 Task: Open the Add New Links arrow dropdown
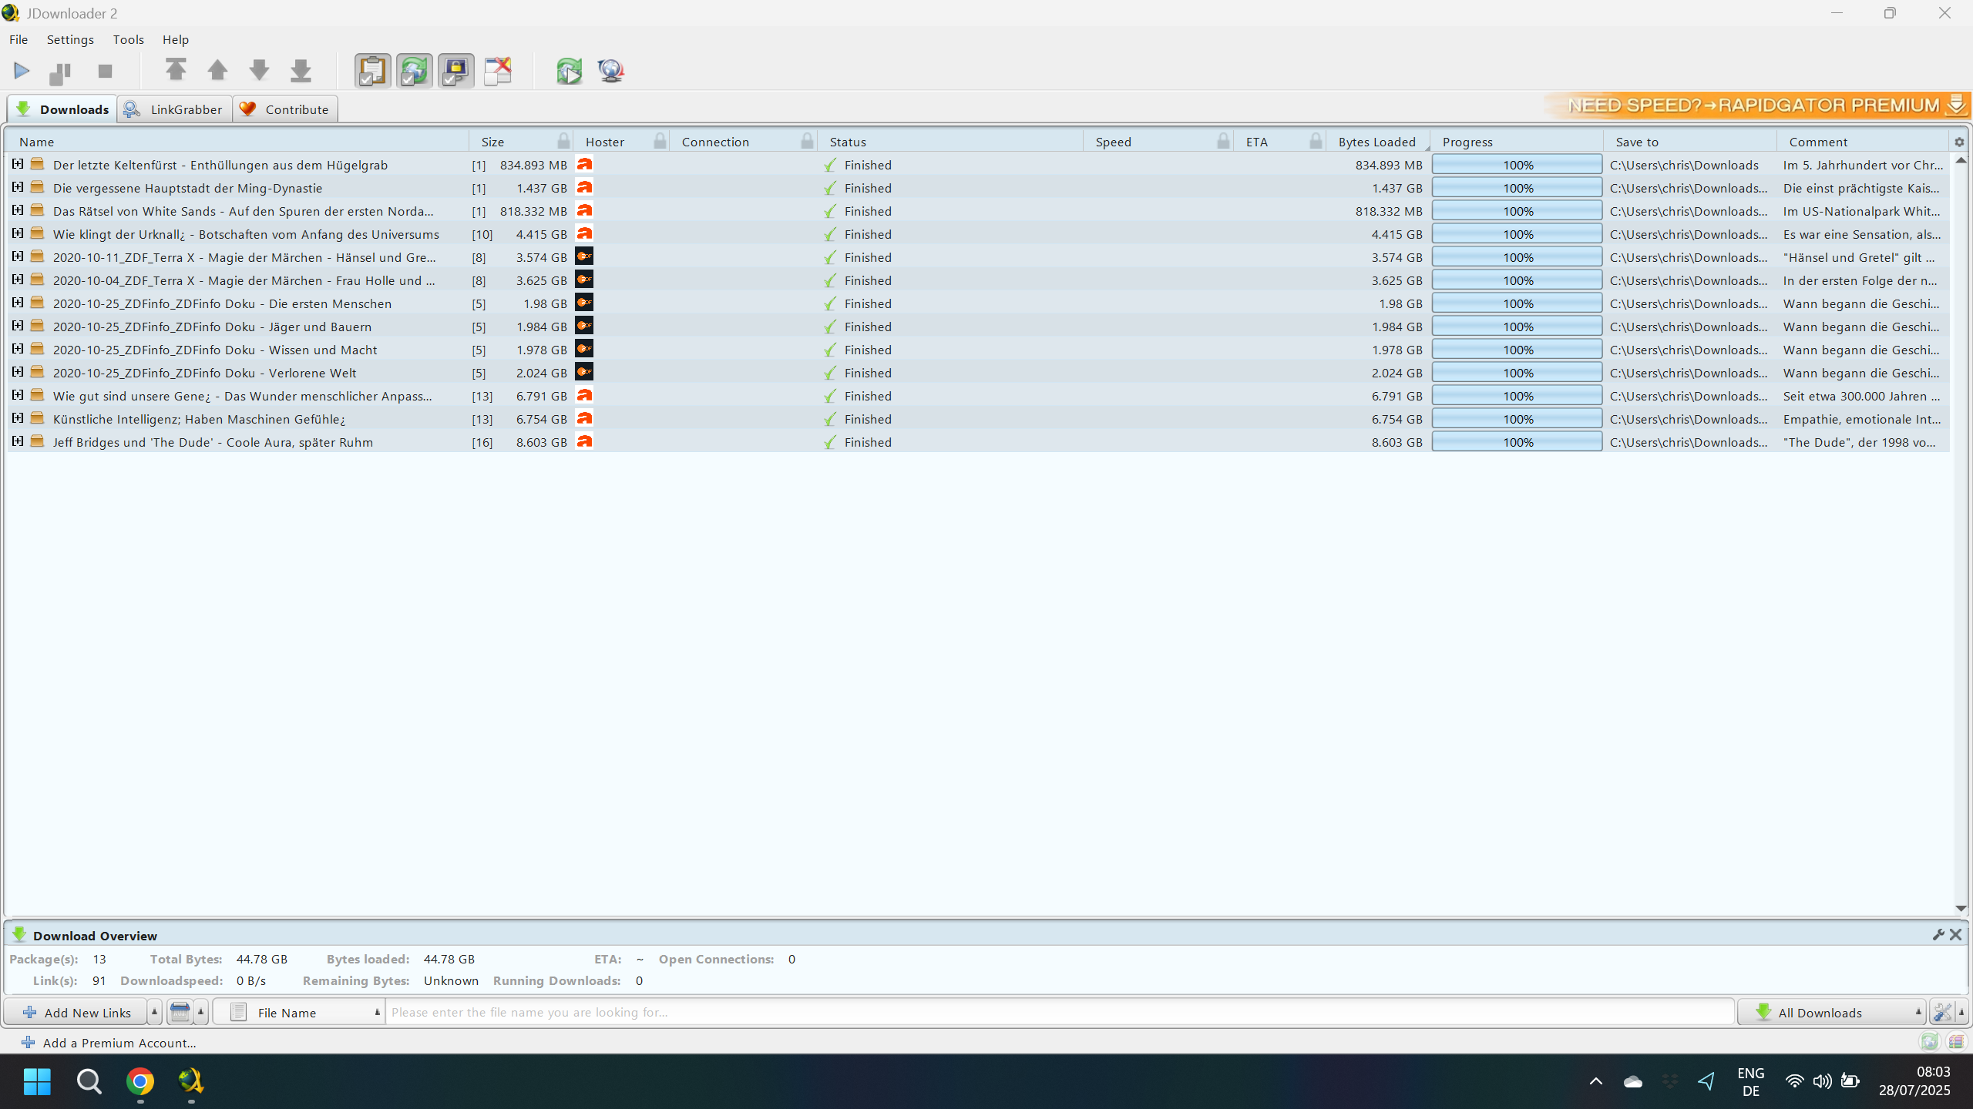154,1012
